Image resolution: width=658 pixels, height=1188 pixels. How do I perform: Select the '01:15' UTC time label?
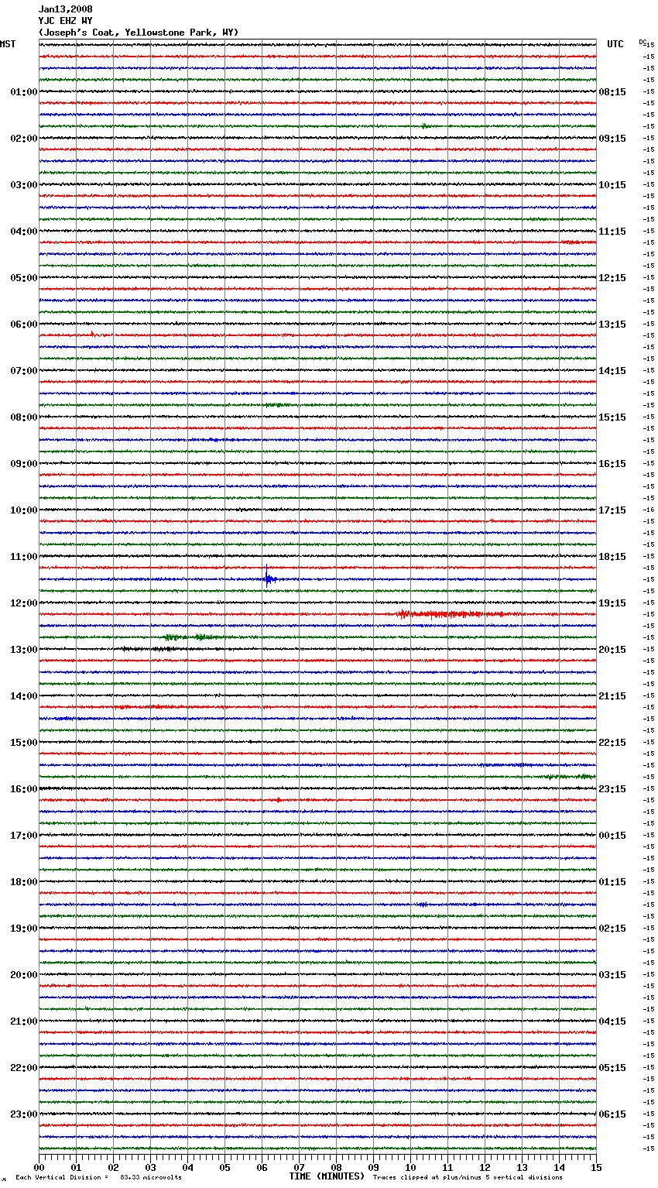click(x=612, y=882)
